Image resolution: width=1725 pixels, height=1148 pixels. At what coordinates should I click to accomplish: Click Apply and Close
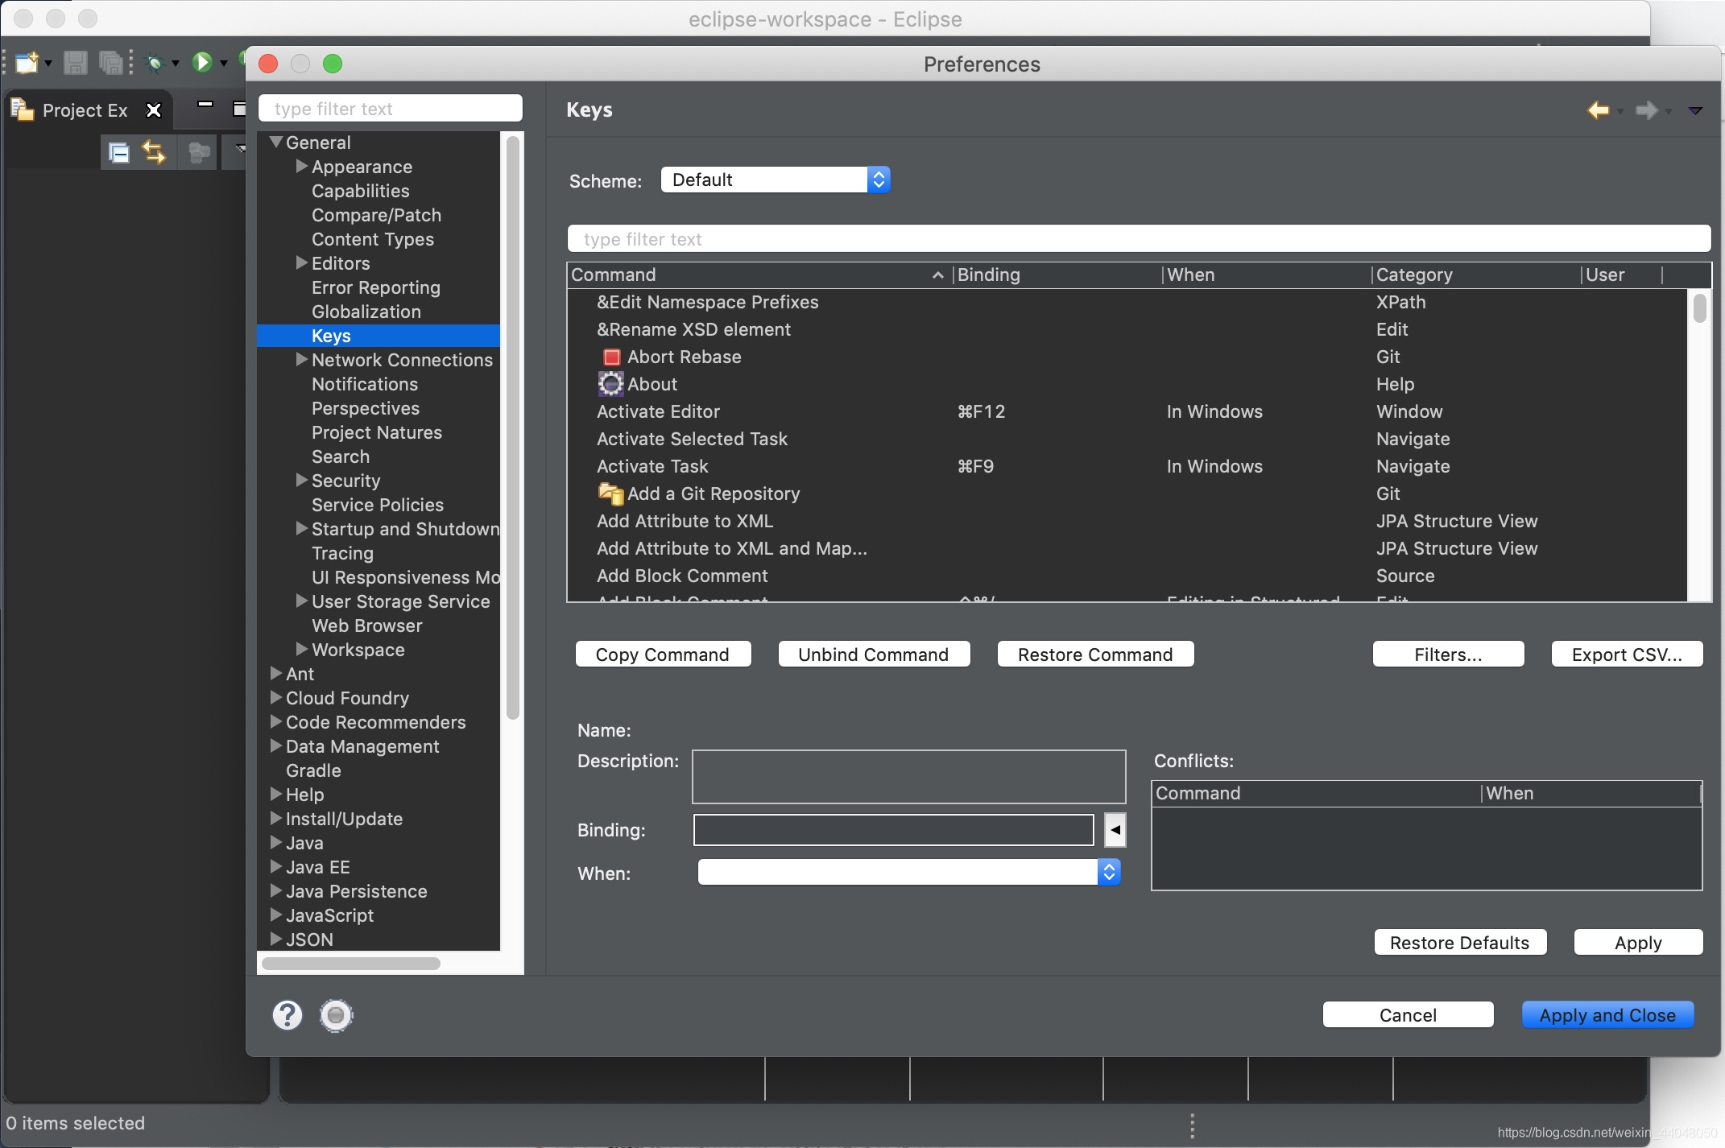[x=1607, y=1015]
